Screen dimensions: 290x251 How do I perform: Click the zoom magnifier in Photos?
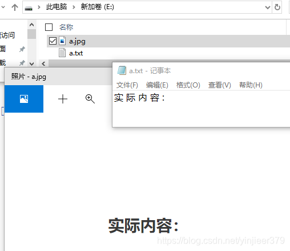(90, 99)
